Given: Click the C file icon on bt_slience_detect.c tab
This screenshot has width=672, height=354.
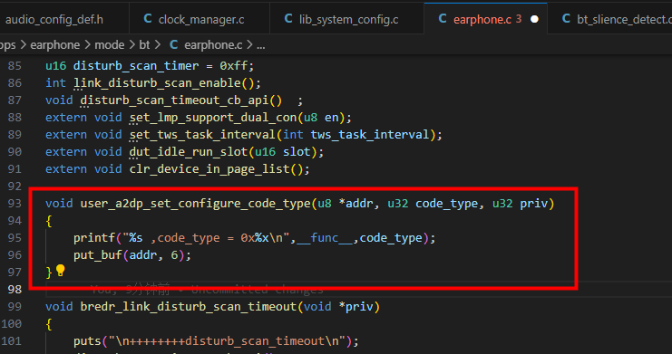Looking at the screenshot, I should [566, 18].
